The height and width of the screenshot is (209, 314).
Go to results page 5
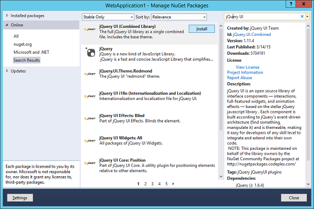tap(166, 184)
